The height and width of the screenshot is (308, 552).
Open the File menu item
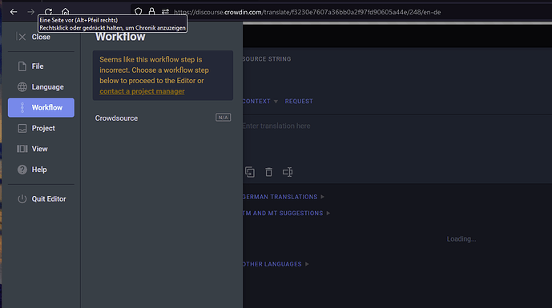(41, 66)
